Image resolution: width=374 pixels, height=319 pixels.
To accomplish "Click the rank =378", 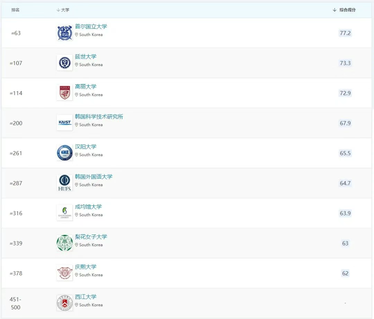I will (x=16, y=273).
